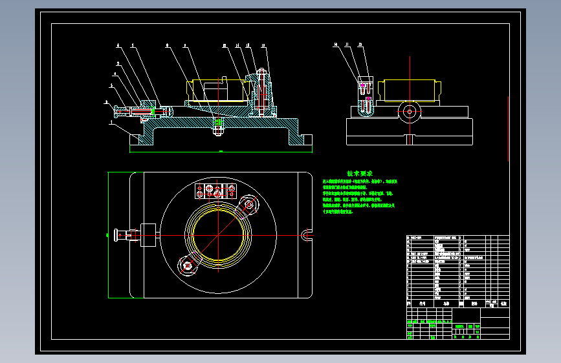Click the large outer circle in the plan view
The height and width of the screenshot is (363, 561).
[218, 236]
